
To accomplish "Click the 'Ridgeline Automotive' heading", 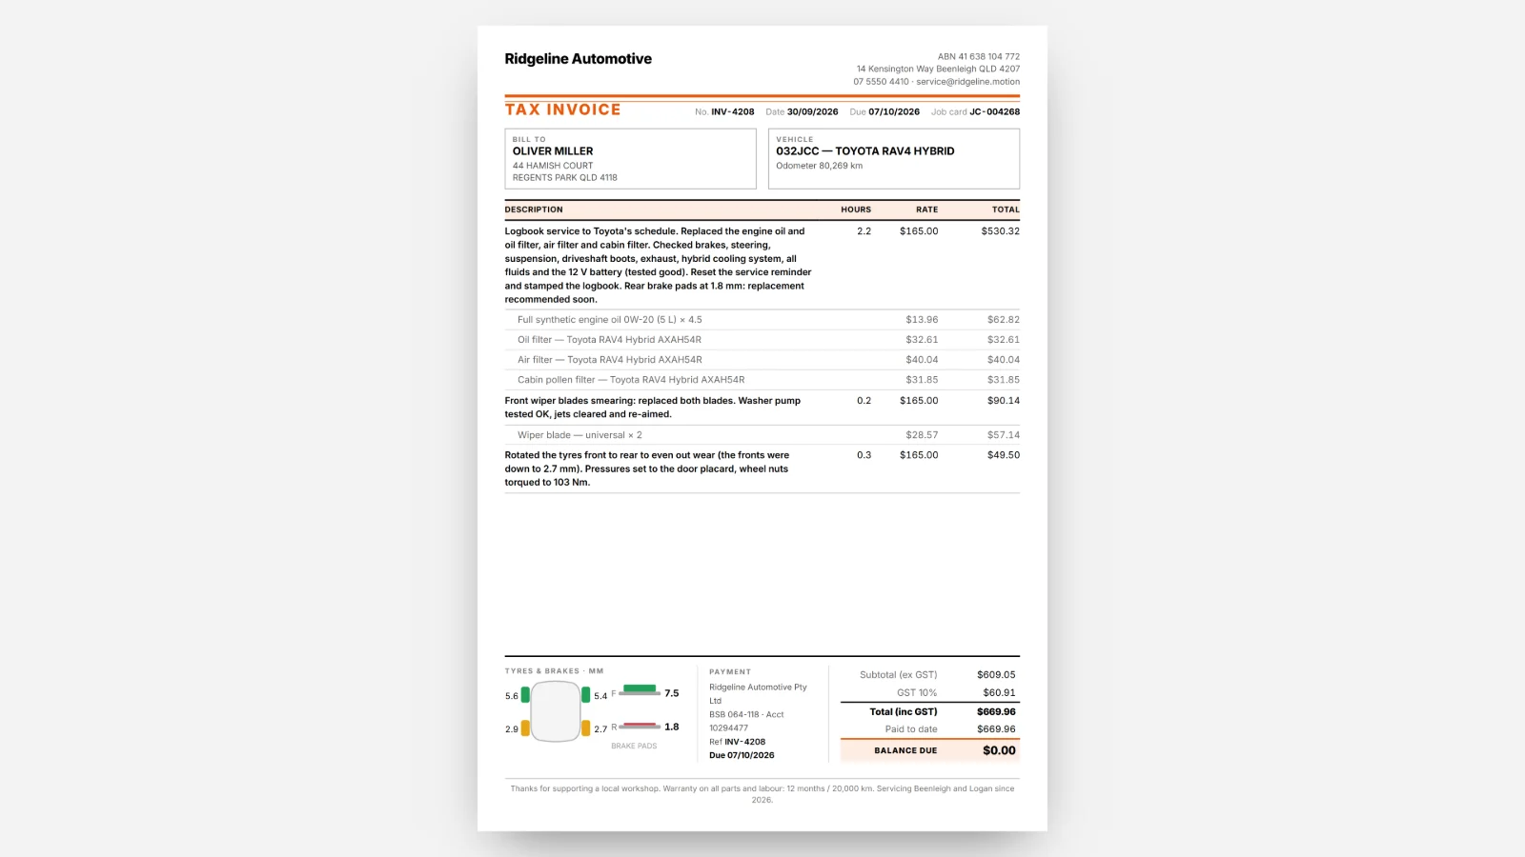I will (x=579, y=59).
